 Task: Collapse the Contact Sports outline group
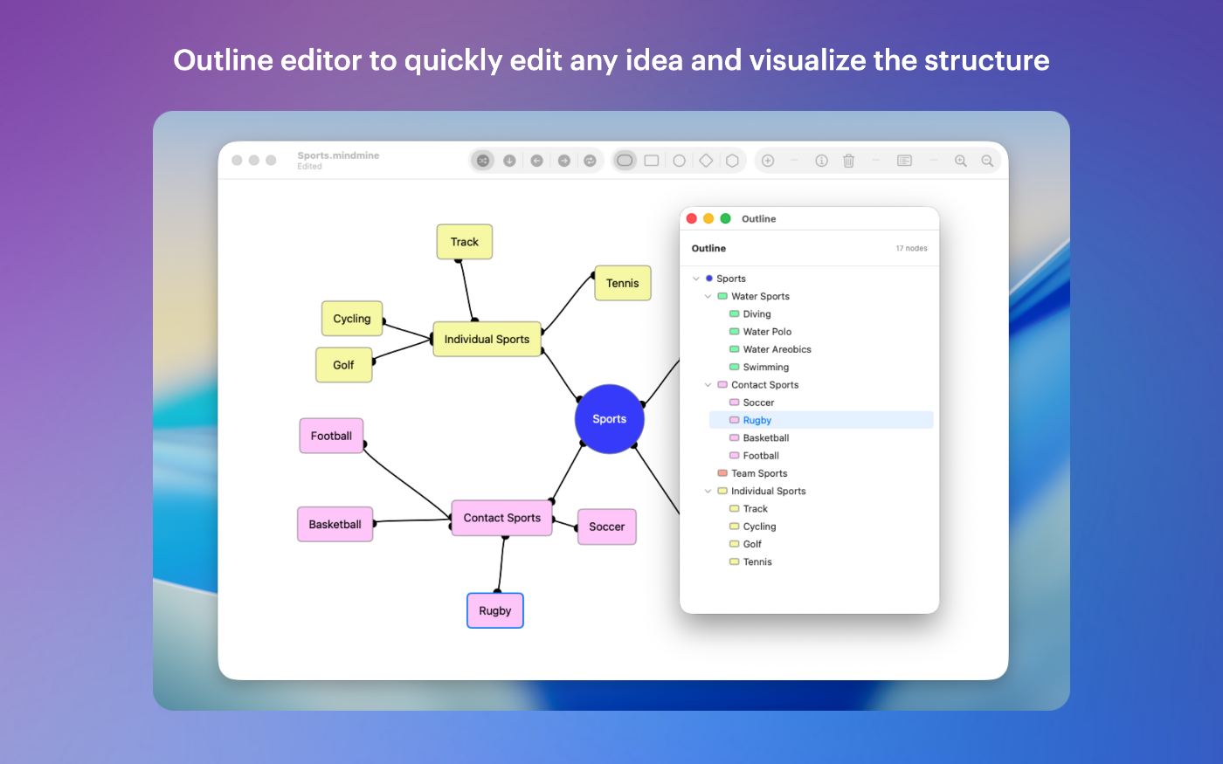(x=708, y=385)
